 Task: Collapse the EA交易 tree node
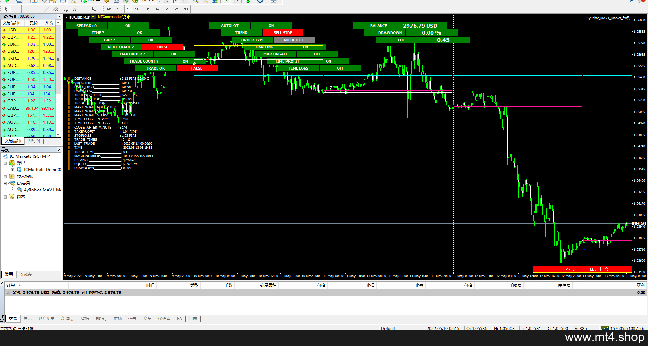pos(5,183)
